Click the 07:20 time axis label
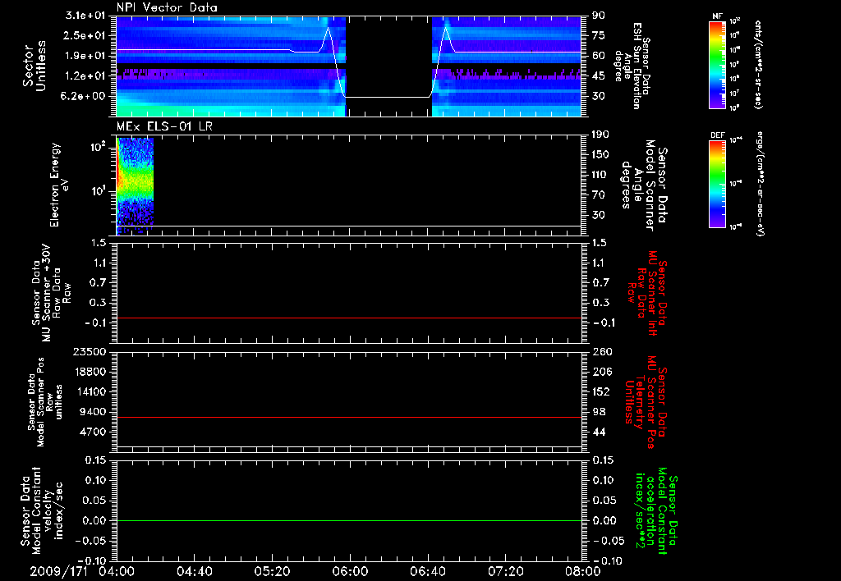The image size is (841, 581). tap(505, 571)
